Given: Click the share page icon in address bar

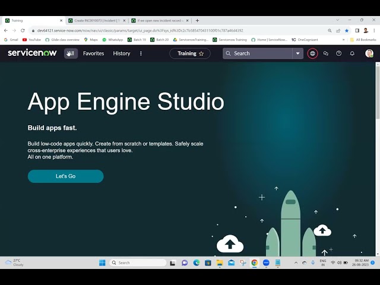Looking at the screenshot, I should tap(338, 30).
